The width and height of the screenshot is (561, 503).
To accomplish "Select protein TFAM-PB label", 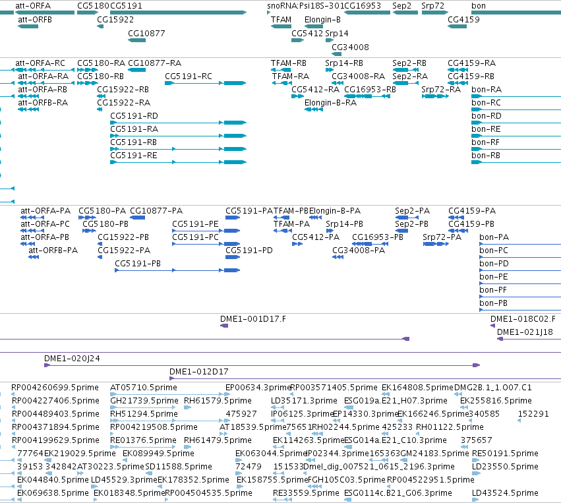I will coord(291,211).
